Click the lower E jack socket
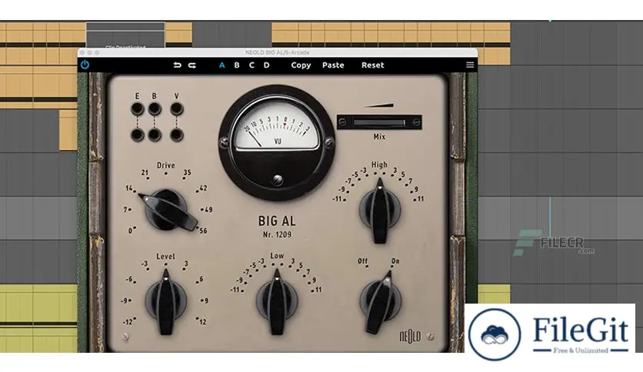The width and height of the screenshot is (643, 372). point(138,135)
